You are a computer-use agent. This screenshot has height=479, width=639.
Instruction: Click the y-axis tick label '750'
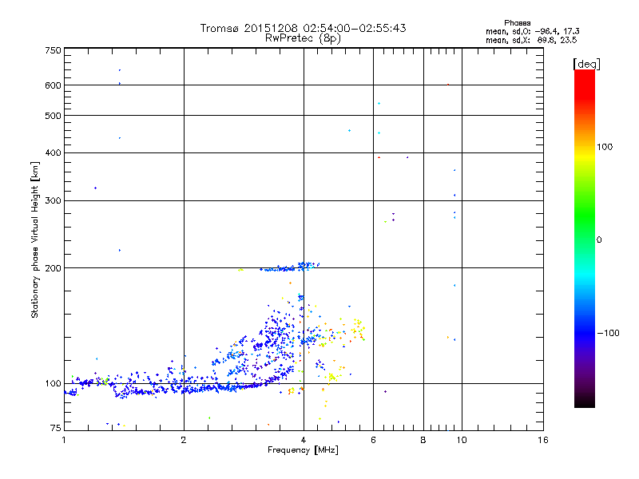[x=53, y=50]
